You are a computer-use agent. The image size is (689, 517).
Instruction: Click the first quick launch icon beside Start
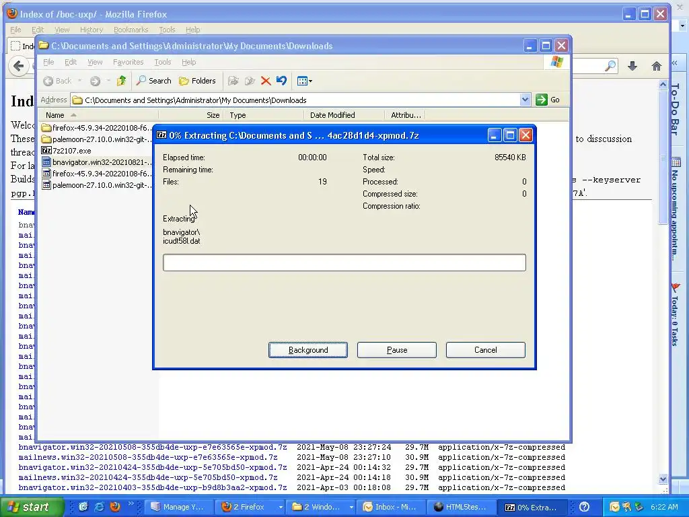[x=83, y=507]
